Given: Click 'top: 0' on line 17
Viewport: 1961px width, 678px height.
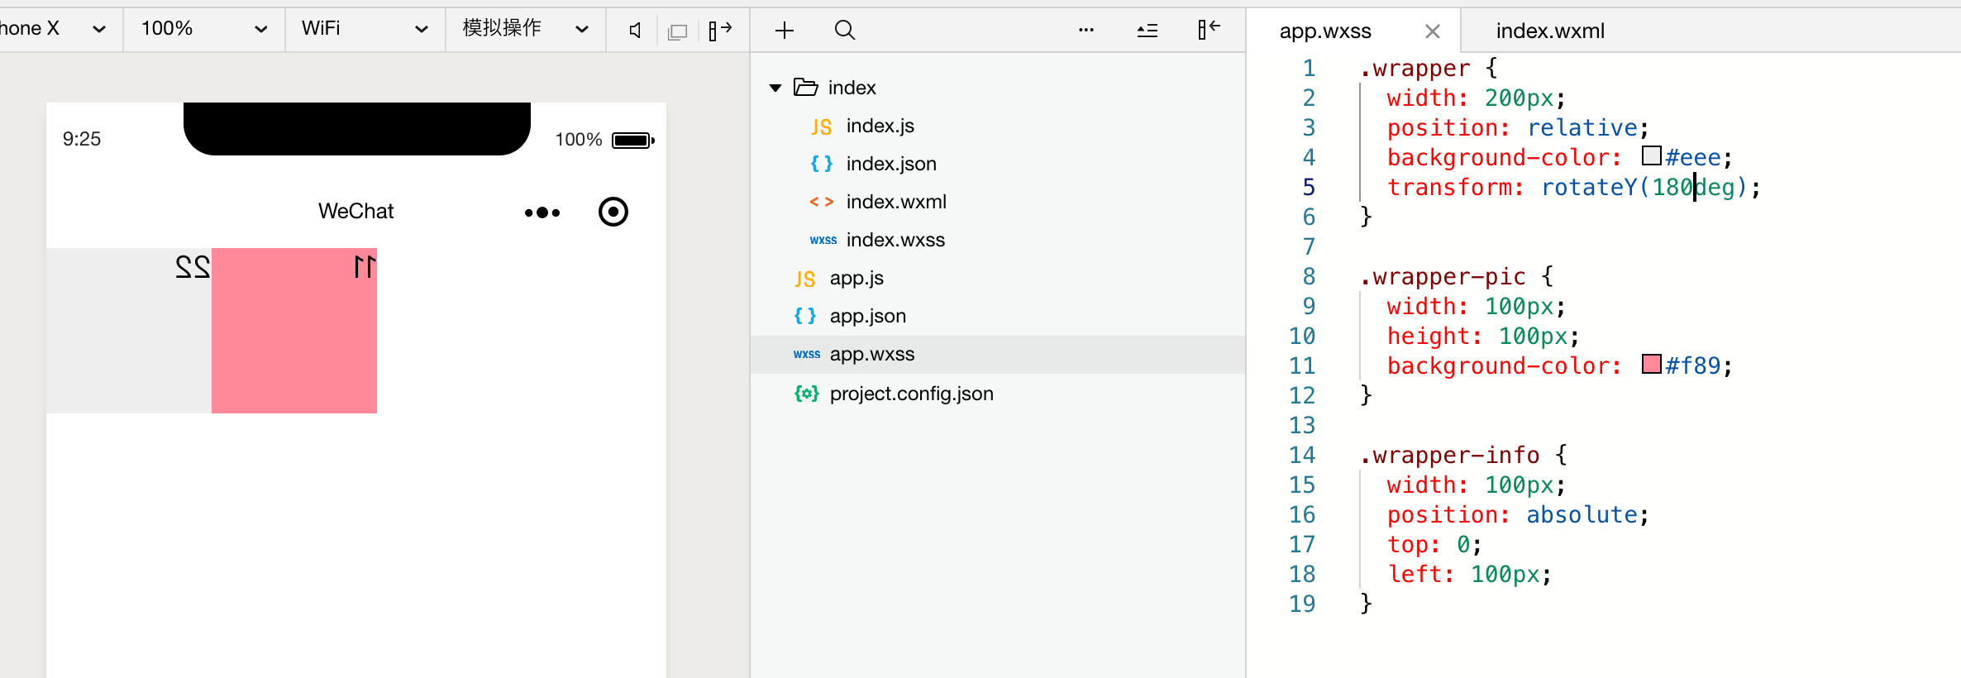Looking at the screenshot, I should click(x=1429, y=545).
